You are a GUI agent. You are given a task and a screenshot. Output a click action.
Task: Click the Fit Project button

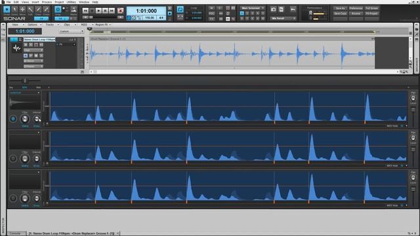point(371,13)
